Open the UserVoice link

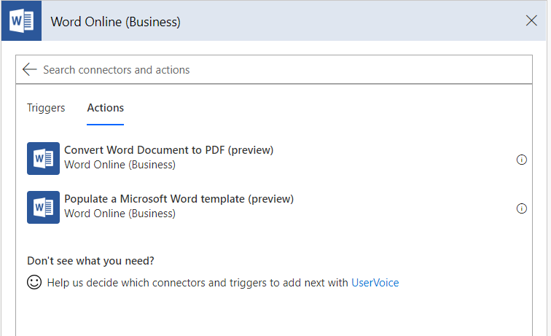click(375, 283)
